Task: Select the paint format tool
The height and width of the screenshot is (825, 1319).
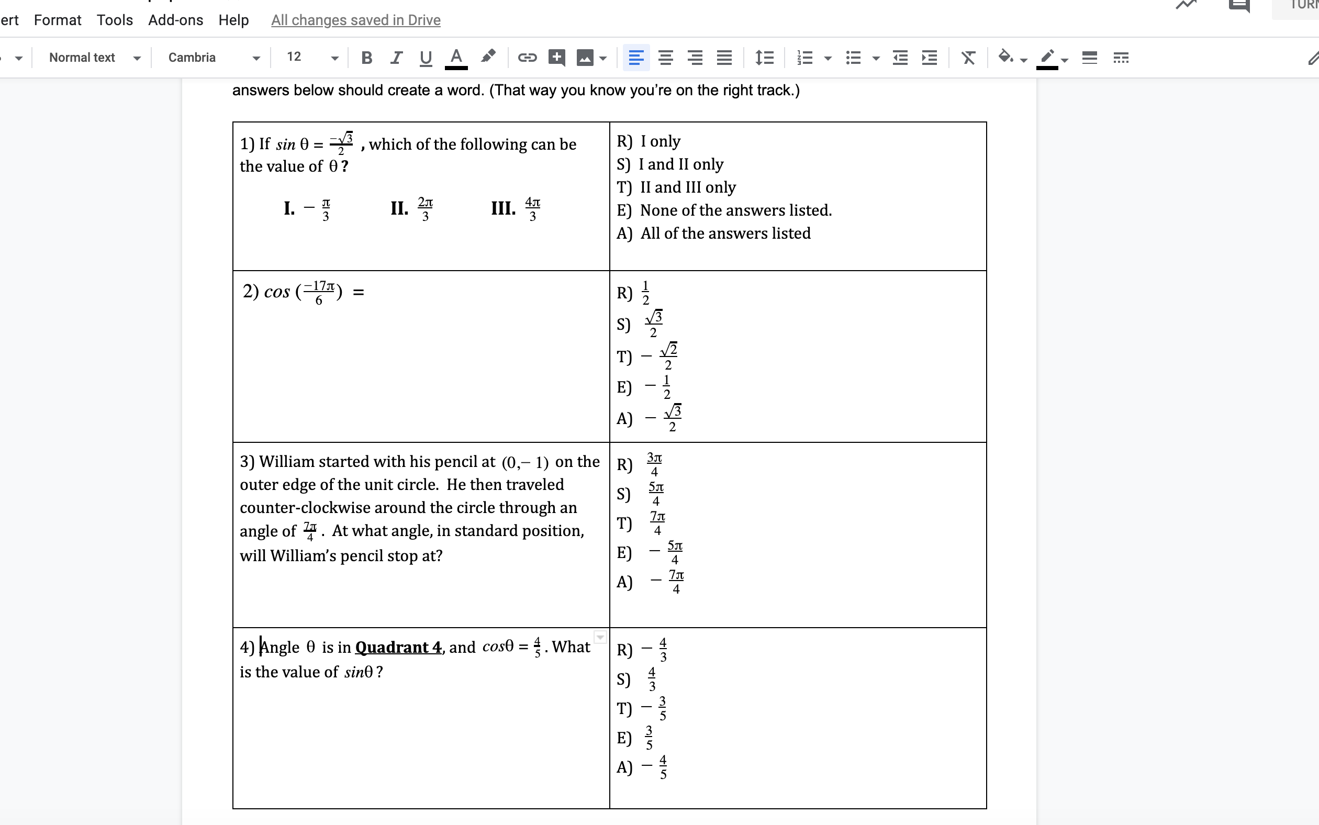Action: click(x=487, y=57)
